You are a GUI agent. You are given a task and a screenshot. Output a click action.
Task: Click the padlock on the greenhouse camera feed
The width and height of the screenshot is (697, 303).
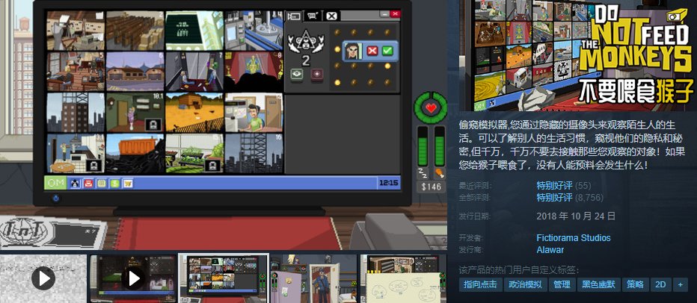[212, 166]
